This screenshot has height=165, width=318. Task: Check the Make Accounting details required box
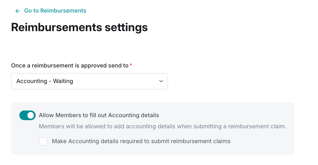pos(43,141)
